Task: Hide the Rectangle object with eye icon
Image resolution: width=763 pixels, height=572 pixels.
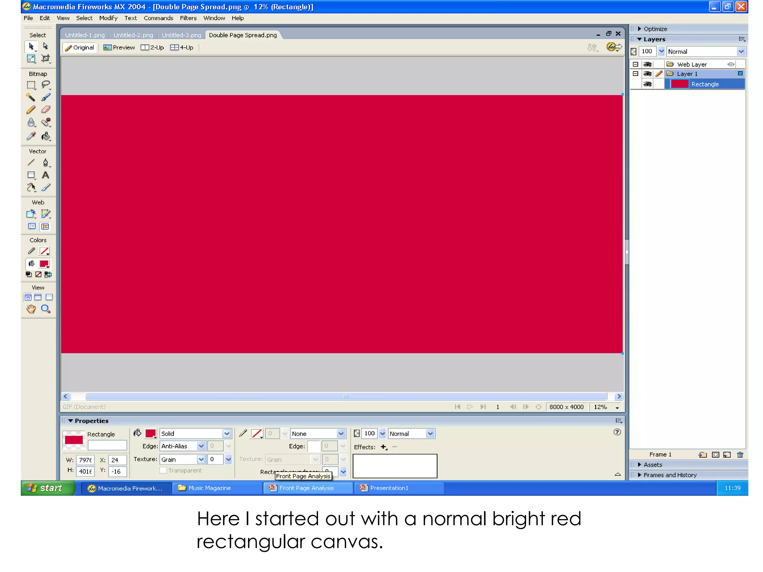Action: click(648, 84)
